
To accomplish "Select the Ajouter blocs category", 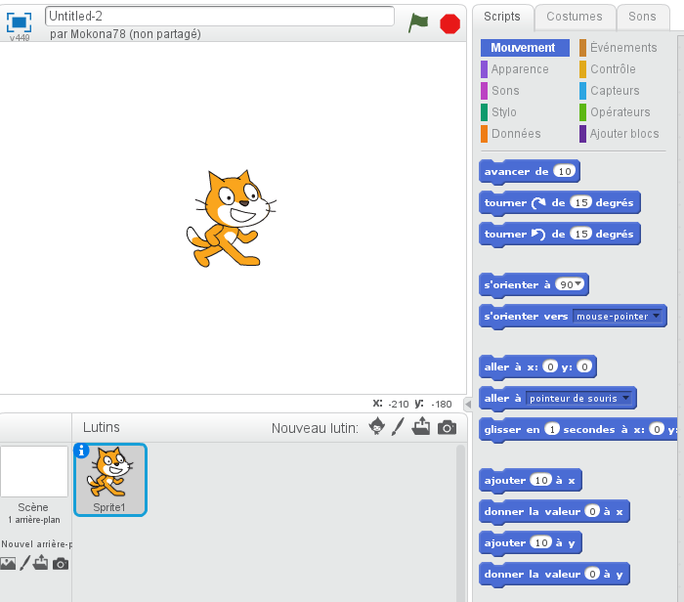I will 619,134.
